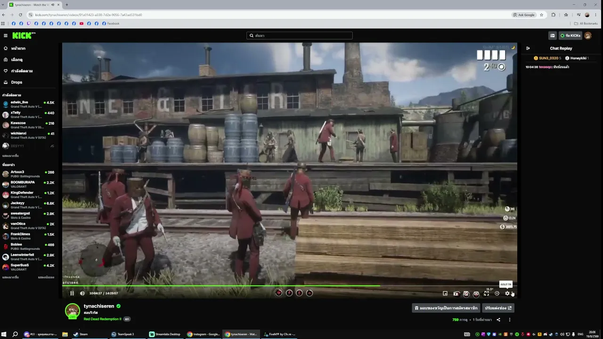This screenshot has width=603, height=339.
Task: Click the Chrome address bar URL
Action: [89, 15]
